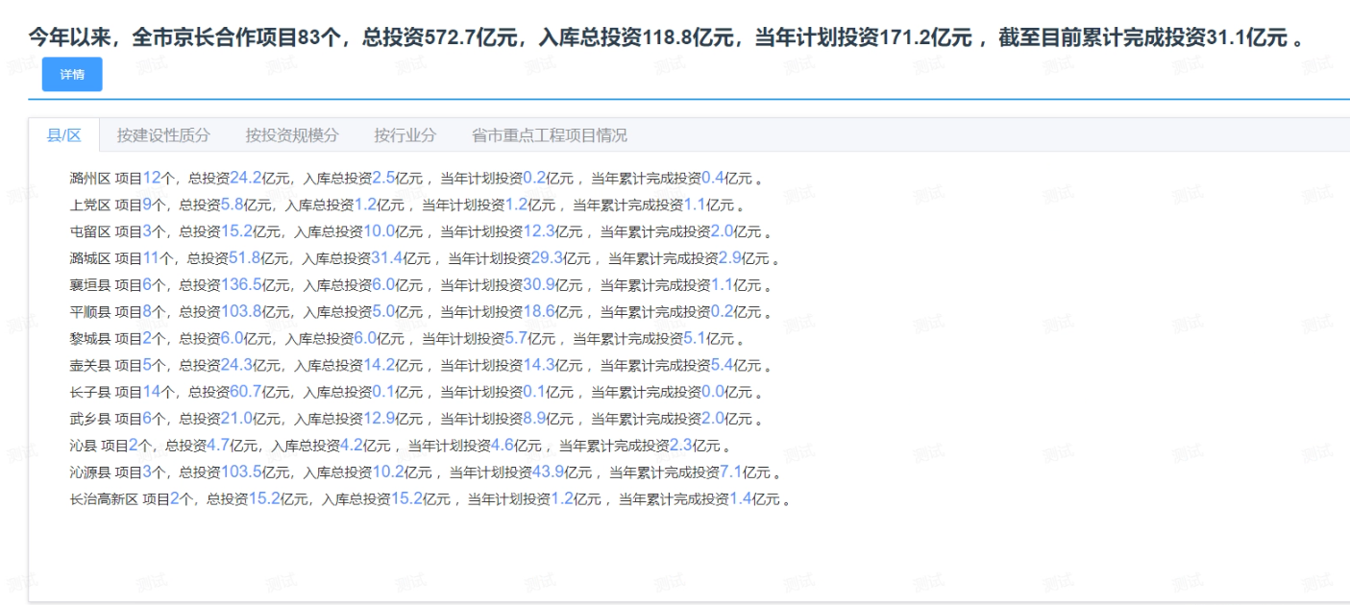Open the 省市重点工程项目情况 tab
This screenshot has height=605, width=1350.
[x=549, y=135]
